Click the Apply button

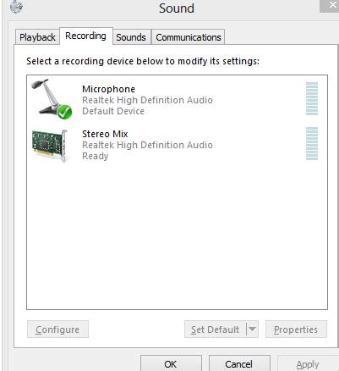308,363
